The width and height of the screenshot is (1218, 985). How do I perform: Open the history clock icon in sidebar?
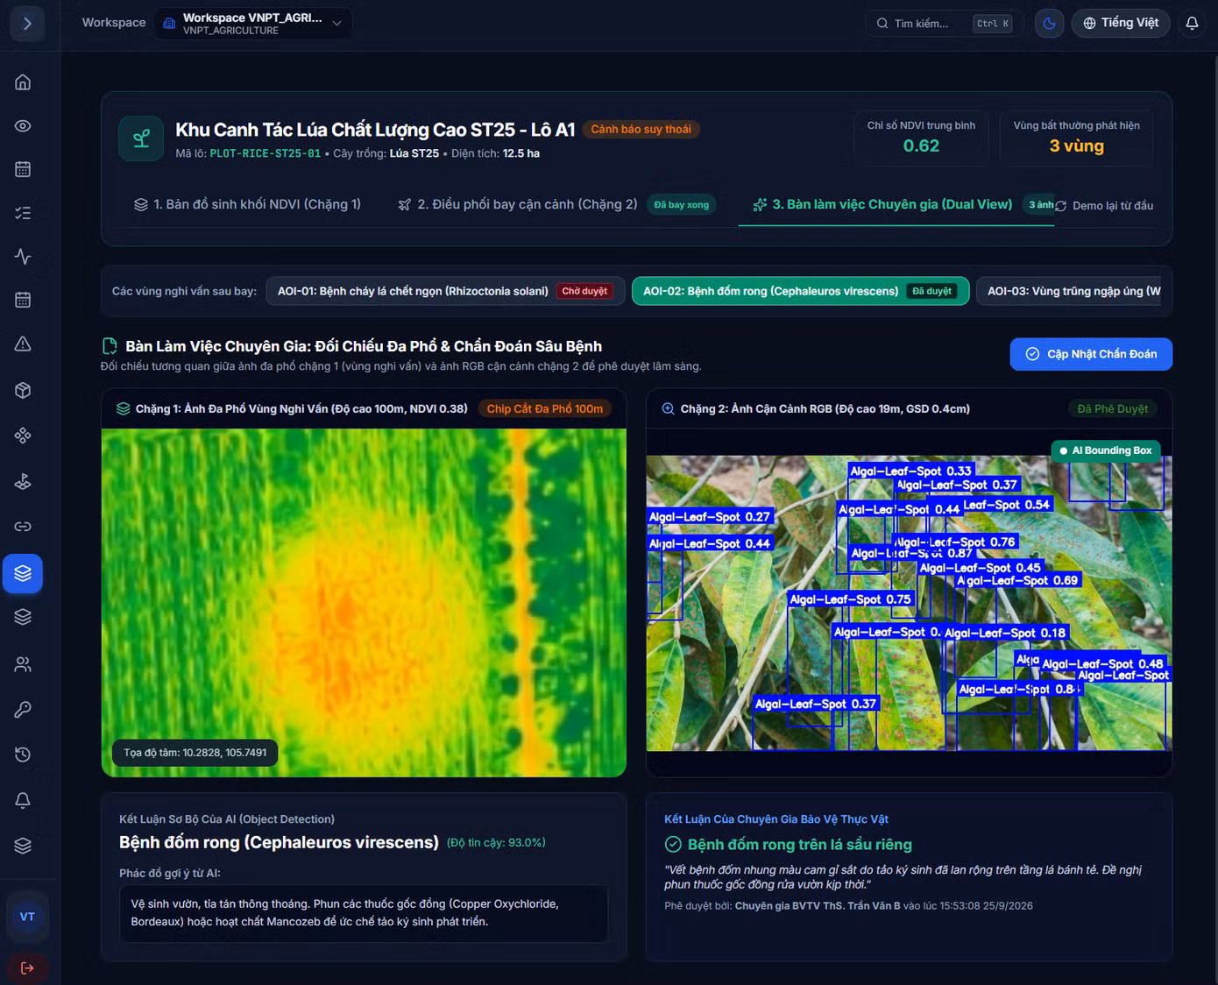24,755
